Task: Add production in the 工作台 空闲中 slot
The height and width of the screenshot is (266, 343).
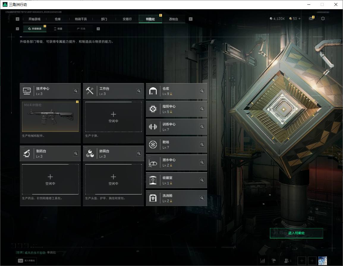Action: click(x=113, y=117)
